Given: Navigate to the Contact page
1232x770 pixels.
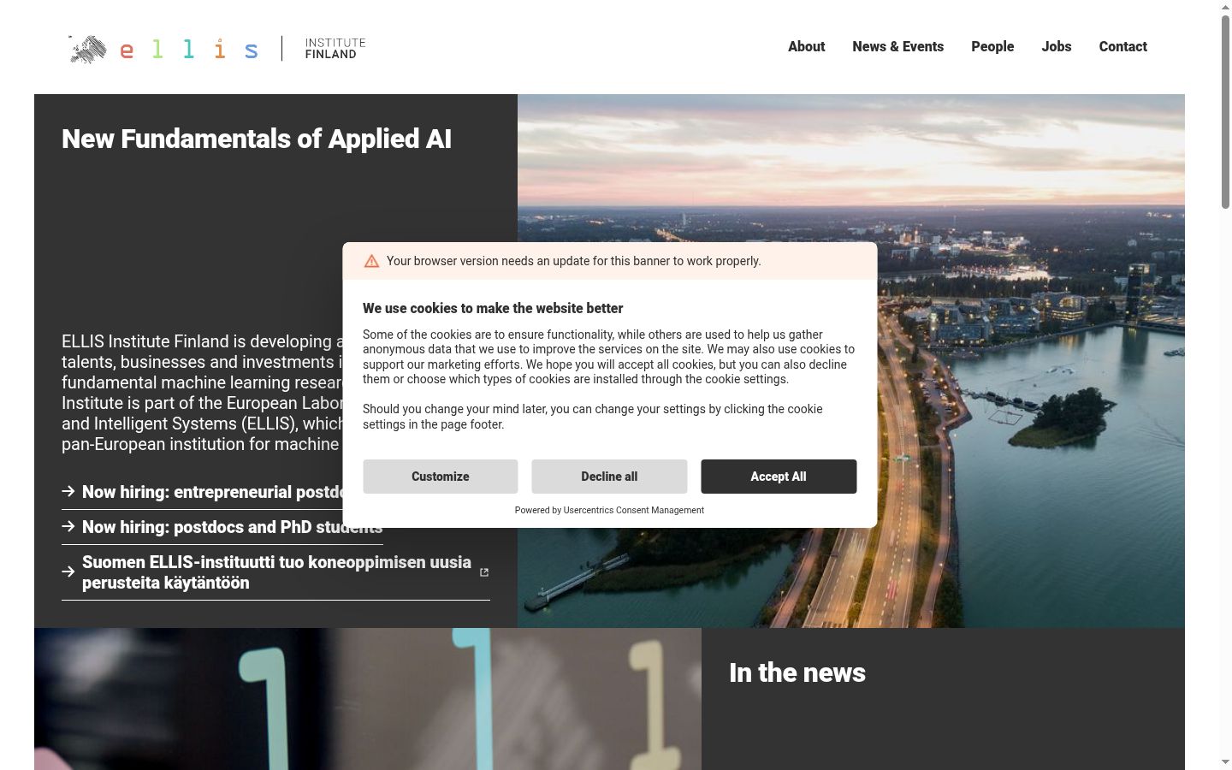Looking at the screenshot, I should (x=1122, y=47).
